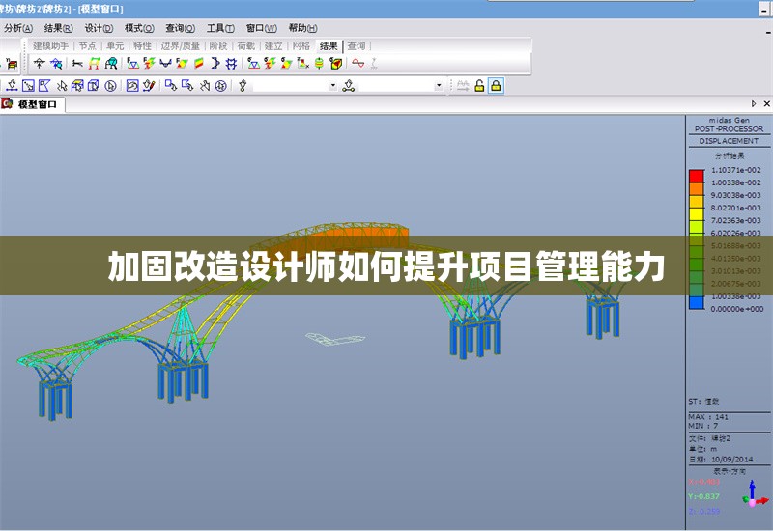Click the round wheel icon before node field
This screenshot has height=531, width=773.
pos(221,86)
